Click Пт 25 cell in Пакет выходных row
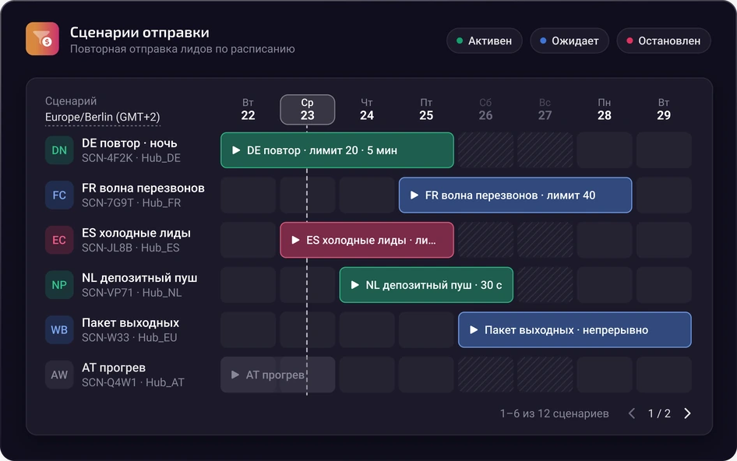The image size is (737, 461). (x=426, y=330)
